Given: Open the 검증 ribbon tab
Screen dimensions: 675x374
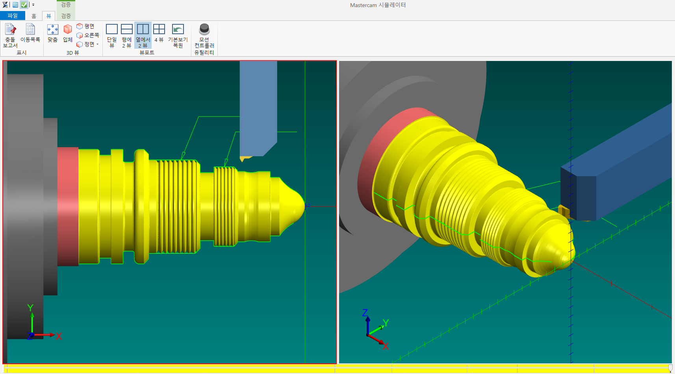Looking at the screenshot, I should pos(66,16).
